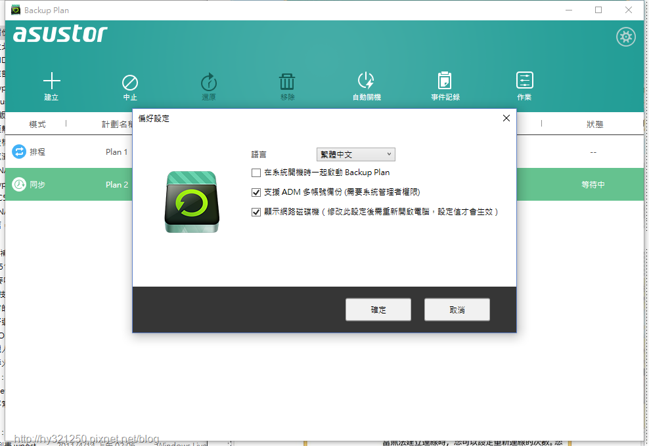Minimize the Backup Plan window
Image resolution: width=649 pixels, height=446 pixels.
pyautogui.click(x=569, y=10)
